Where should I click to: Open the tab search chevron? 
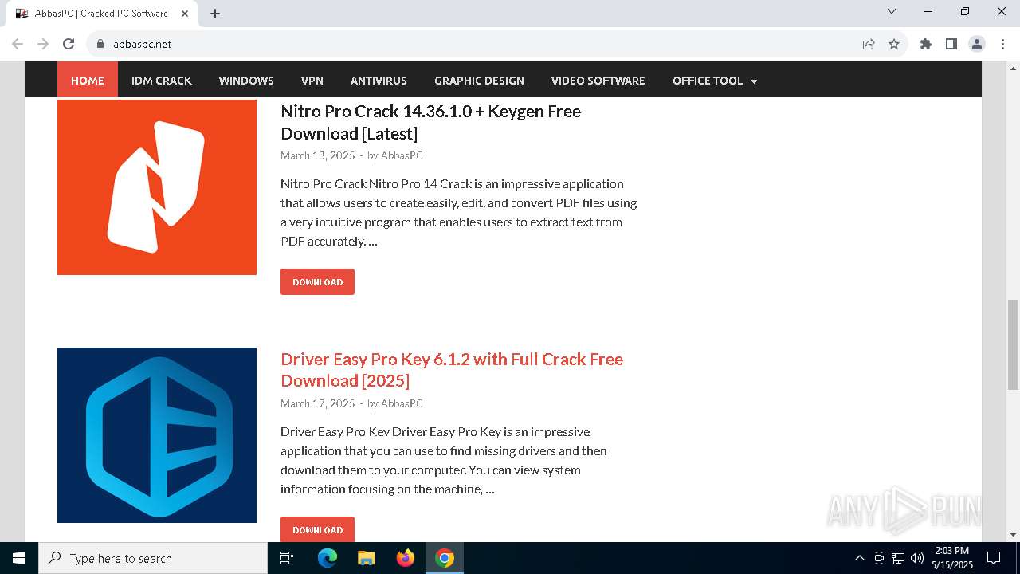pos(892,11)
